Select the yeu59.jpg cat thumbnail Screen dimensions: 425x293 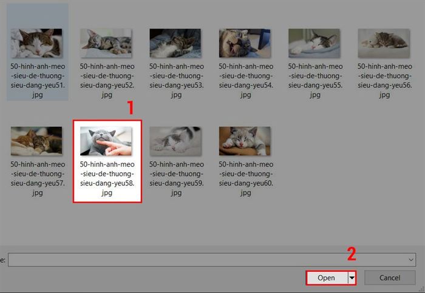click(x=175, y=141)
